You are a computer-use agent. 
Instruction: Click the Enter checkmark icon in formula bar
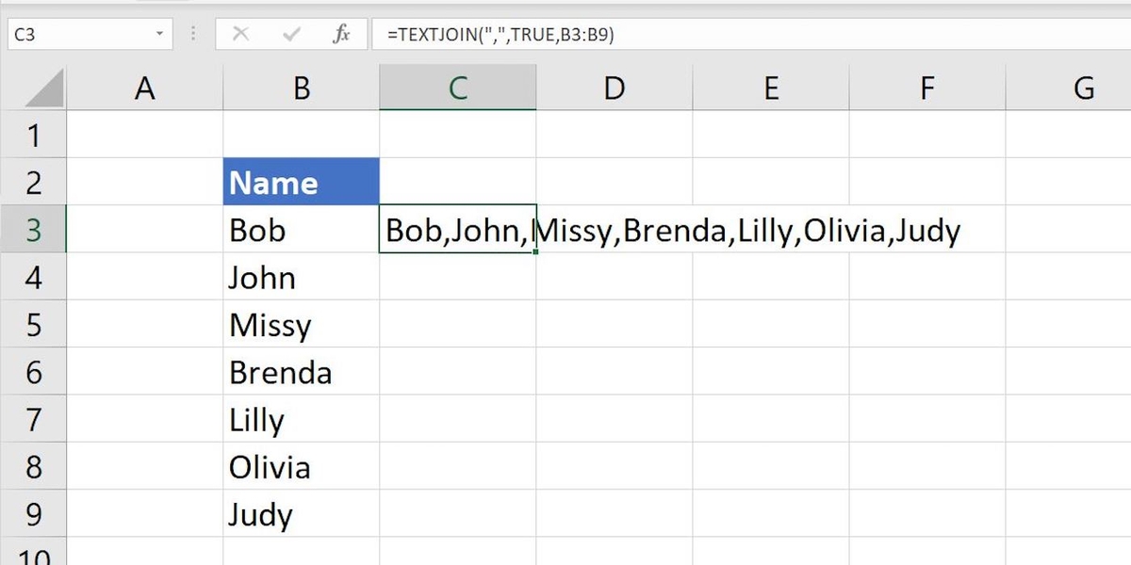click(290, 35)
